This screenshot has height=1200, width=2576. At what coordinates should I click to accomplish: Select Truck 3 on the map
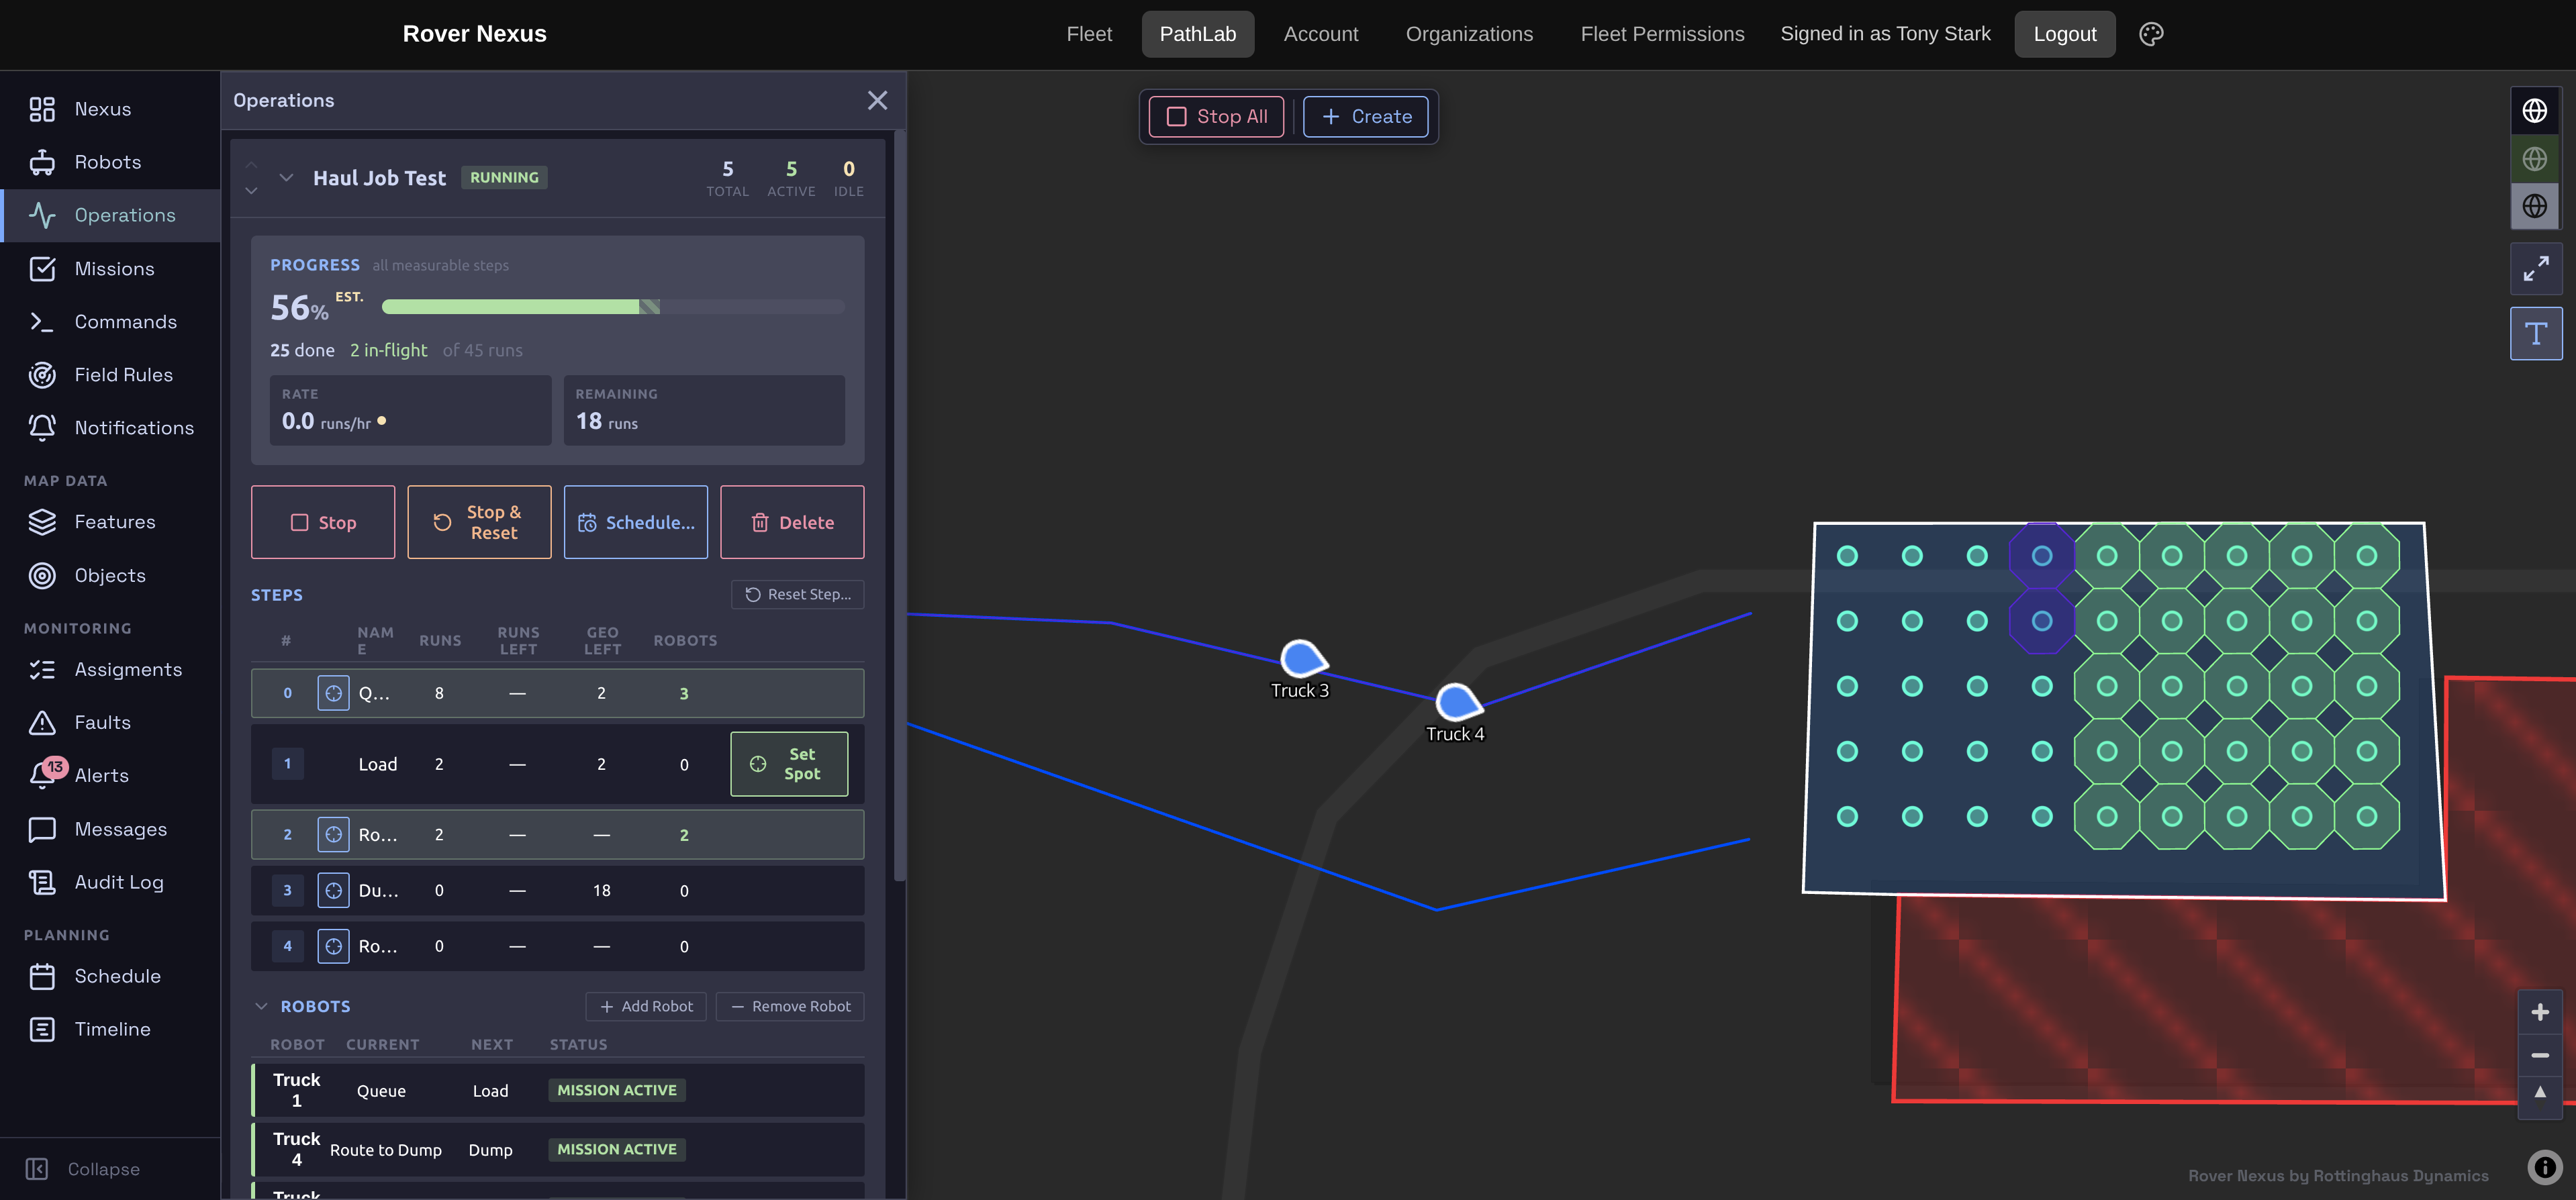[x=1303, y=659]
